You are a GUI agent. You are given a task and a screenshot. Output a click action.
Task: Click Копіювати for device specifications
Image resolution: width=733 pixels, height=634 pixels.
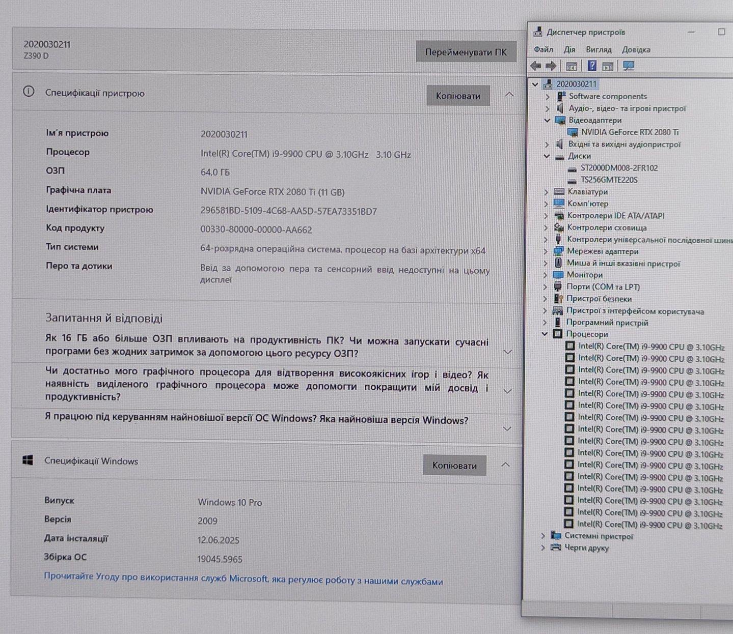pos(458,96)
